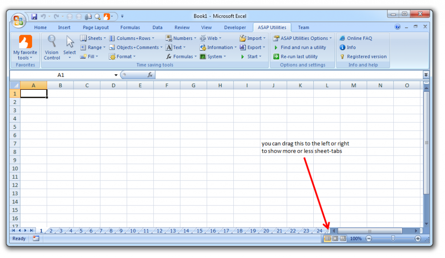Image resolution: width=445 pixels, height=258 pixels.
Task: Switch to Normal view
Action: pyautogui.click(x=328, y=239)
